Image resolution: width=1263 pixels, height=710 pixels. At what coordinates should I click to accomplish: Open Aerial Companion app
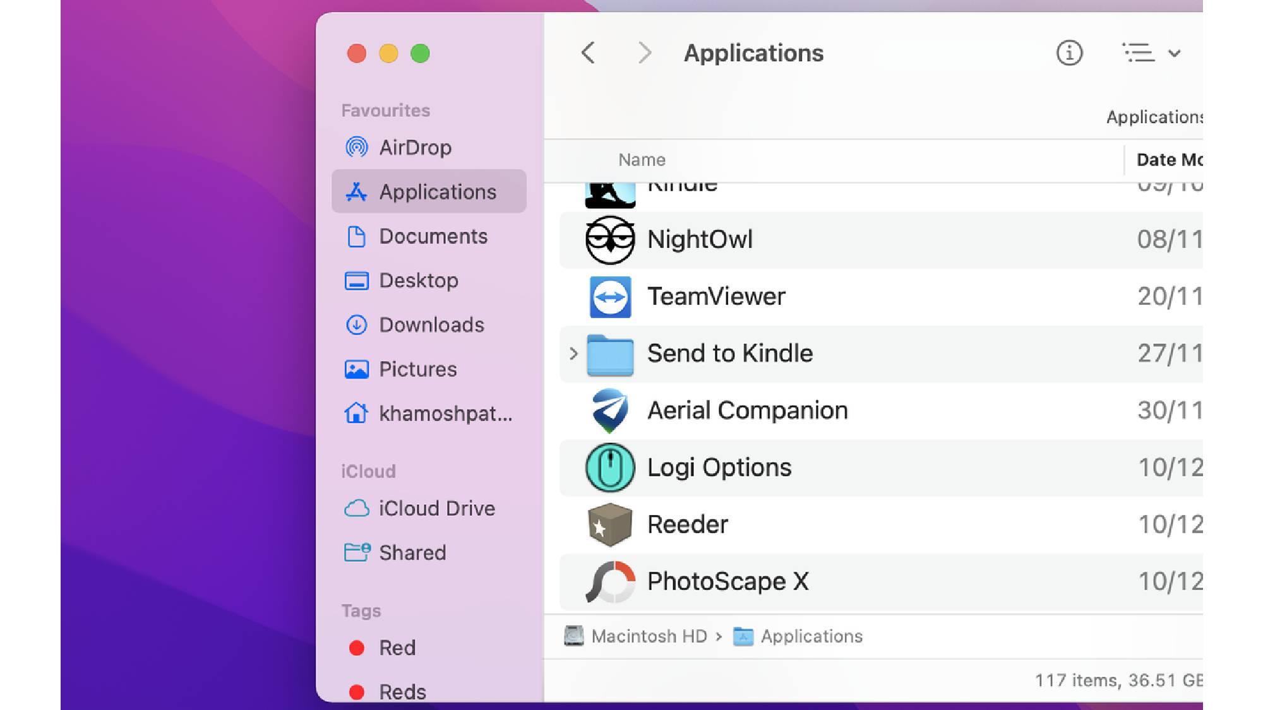tap(747, 409)
